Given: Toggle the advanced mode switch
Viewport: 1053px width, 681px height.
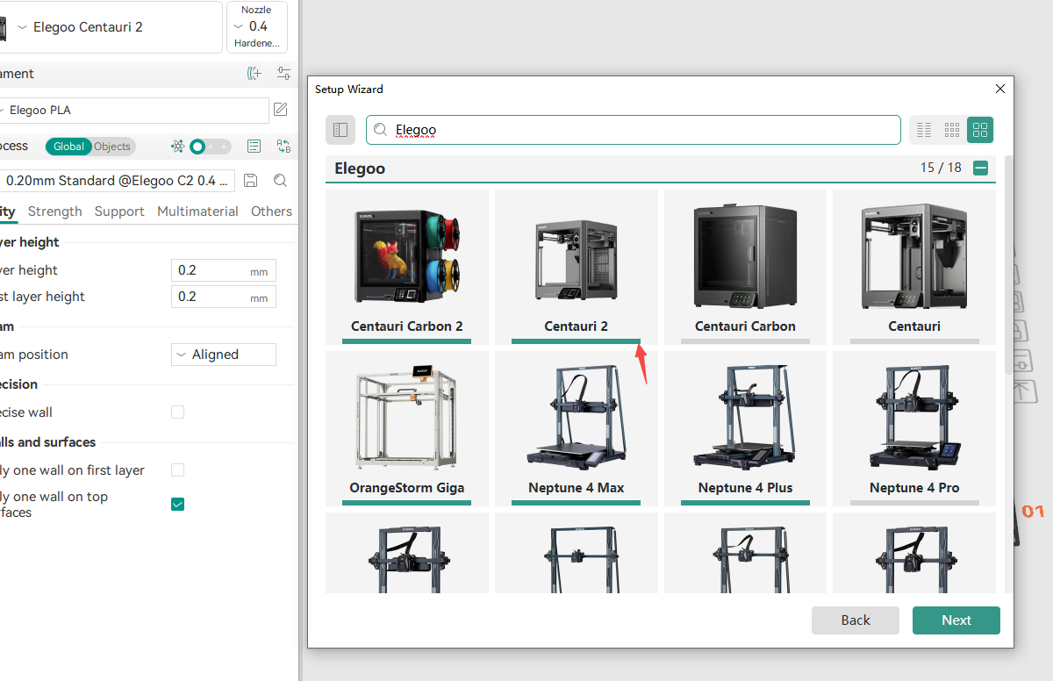Looking at the screenshot, I should [x=211, y=147].
